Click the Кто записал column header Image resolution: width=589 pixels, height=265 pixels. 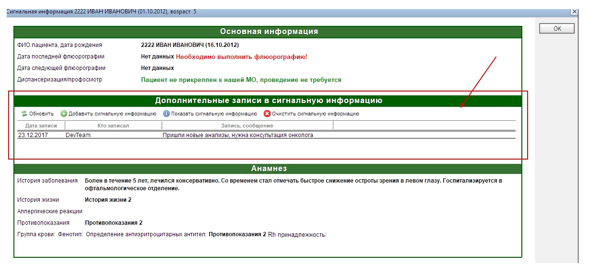pos(113,126)
